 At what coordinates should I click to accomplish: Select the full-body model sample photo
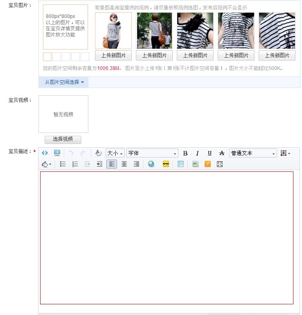click(113, 31)
